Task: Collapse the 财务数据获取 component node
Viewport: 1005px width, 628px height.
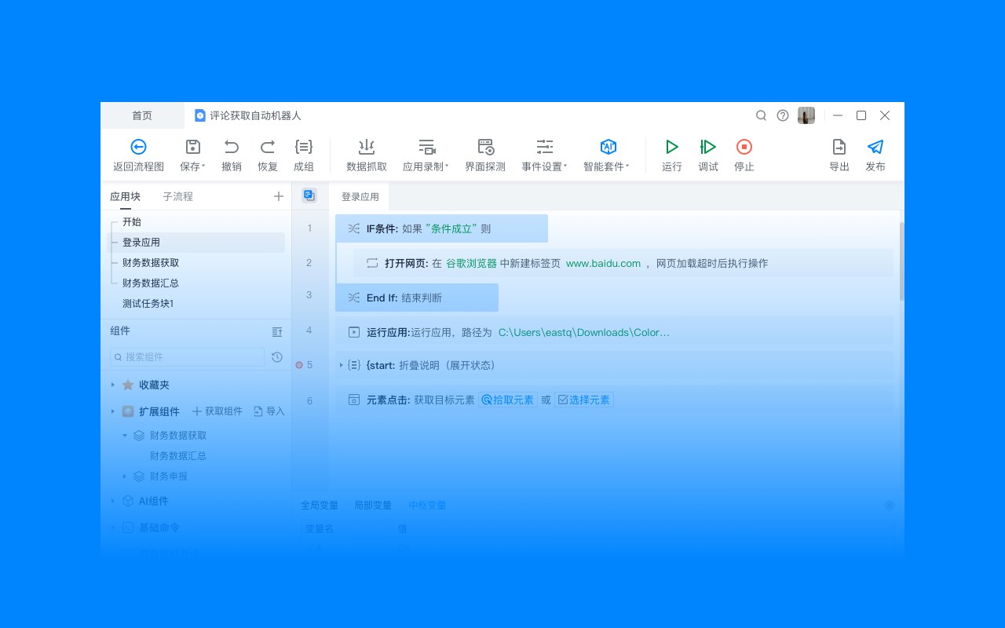Action: [124, 435]
